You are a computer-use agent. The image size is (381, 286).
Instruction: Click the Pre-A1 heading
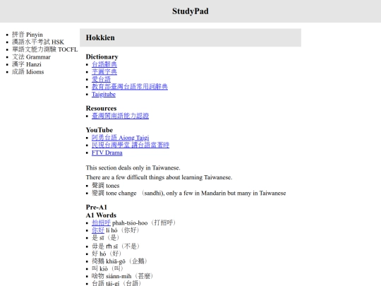coord(96,207)
